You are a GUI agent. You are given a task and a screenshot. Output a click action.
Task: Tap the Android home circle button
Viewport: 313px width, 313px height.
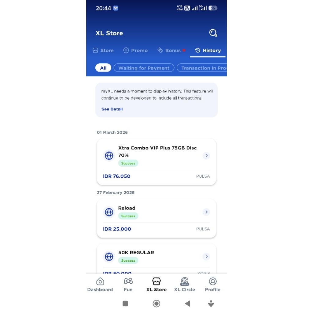point(156,304)
